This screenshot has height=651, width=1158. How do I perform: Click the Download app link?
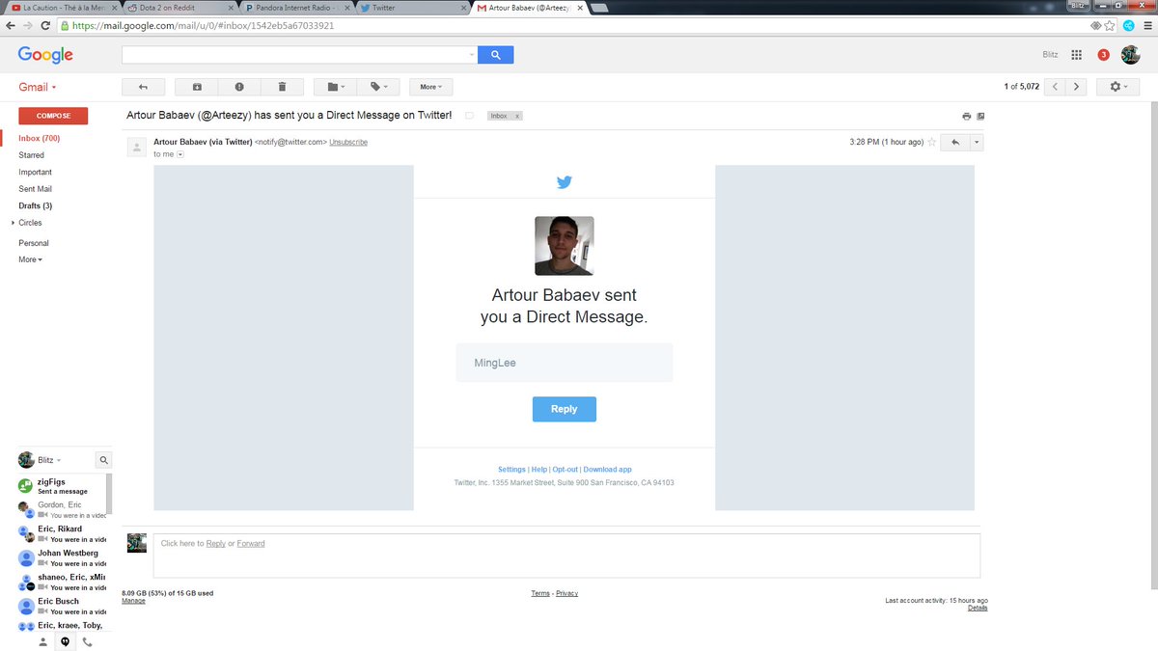click(607, 470)
